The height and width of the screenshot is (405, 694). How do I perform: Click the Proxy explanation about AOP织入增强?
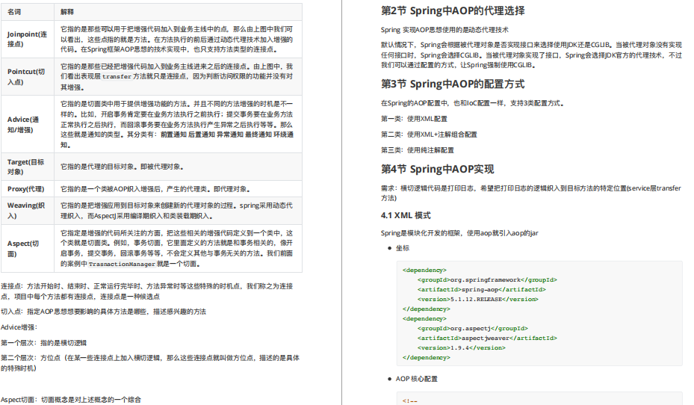[x=156, y=189]
